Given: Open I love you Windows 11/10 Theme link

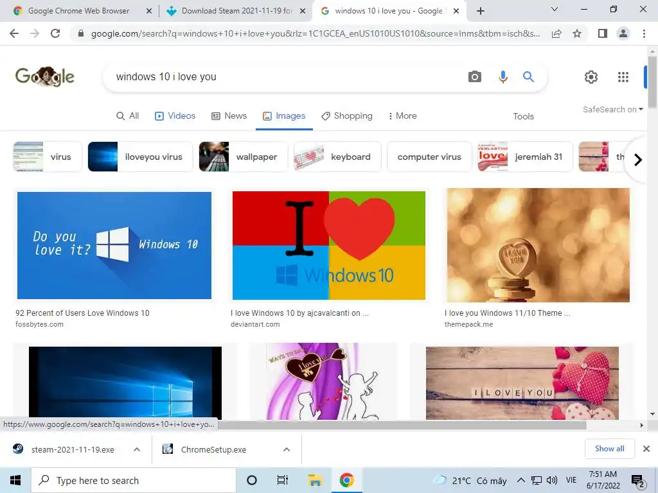Looking at the screenshot, I should 508,313.
